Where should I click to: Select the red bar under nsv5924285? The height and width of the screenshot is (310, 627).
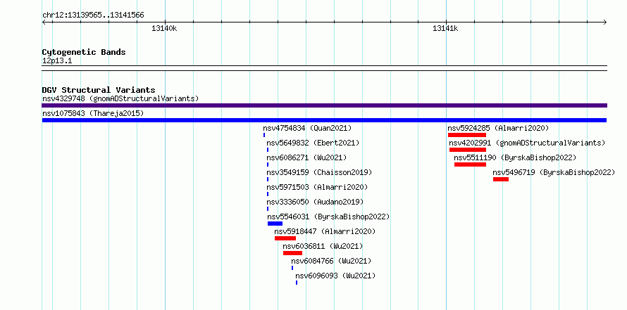pyautogui.click(x=467, y=135)
